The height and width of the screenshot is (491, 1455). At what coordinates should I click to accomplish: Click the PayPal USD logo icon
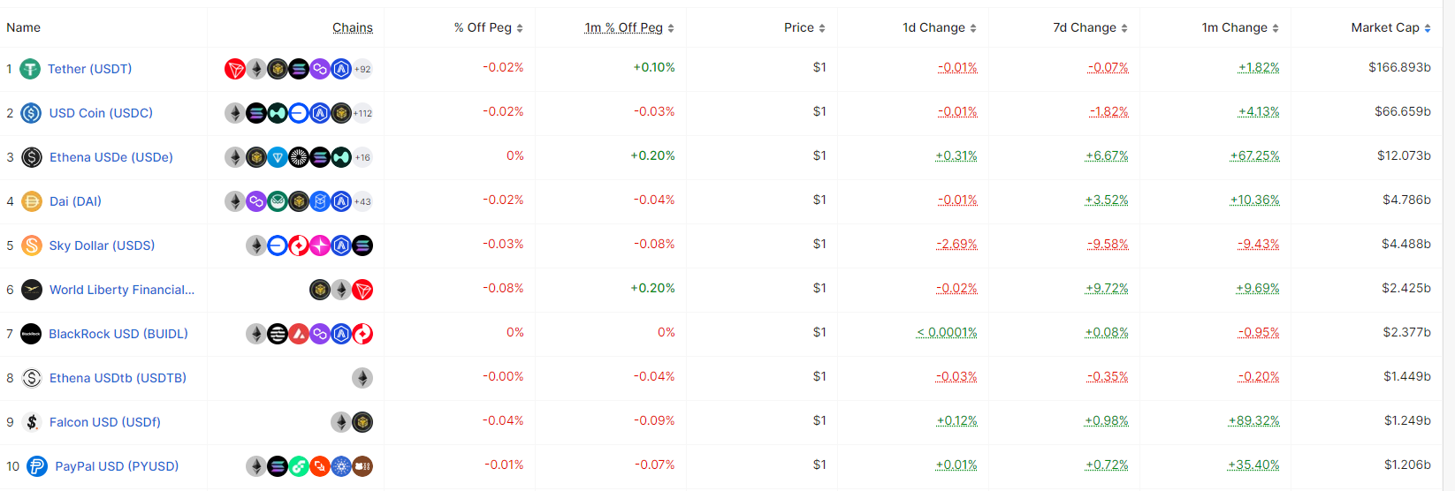(37, 466)
